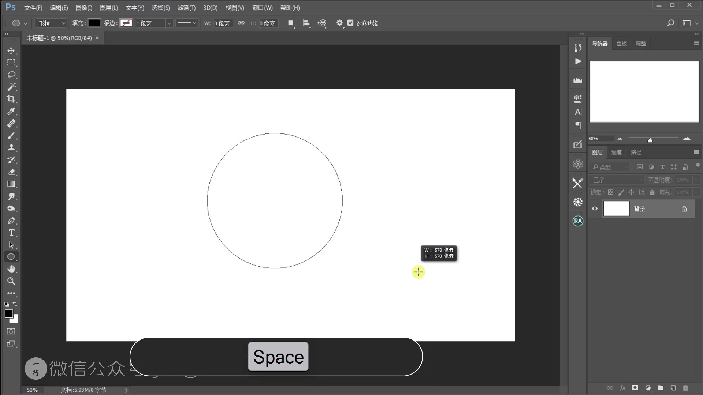Swap foreground and background colors
Image resolution: width=703 pixels, height=395 pixels.
tap(15, 304)
